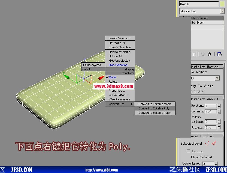Click the Apply To Whole option label
Screen dimensions: 227x173
(x=202, y=86)
